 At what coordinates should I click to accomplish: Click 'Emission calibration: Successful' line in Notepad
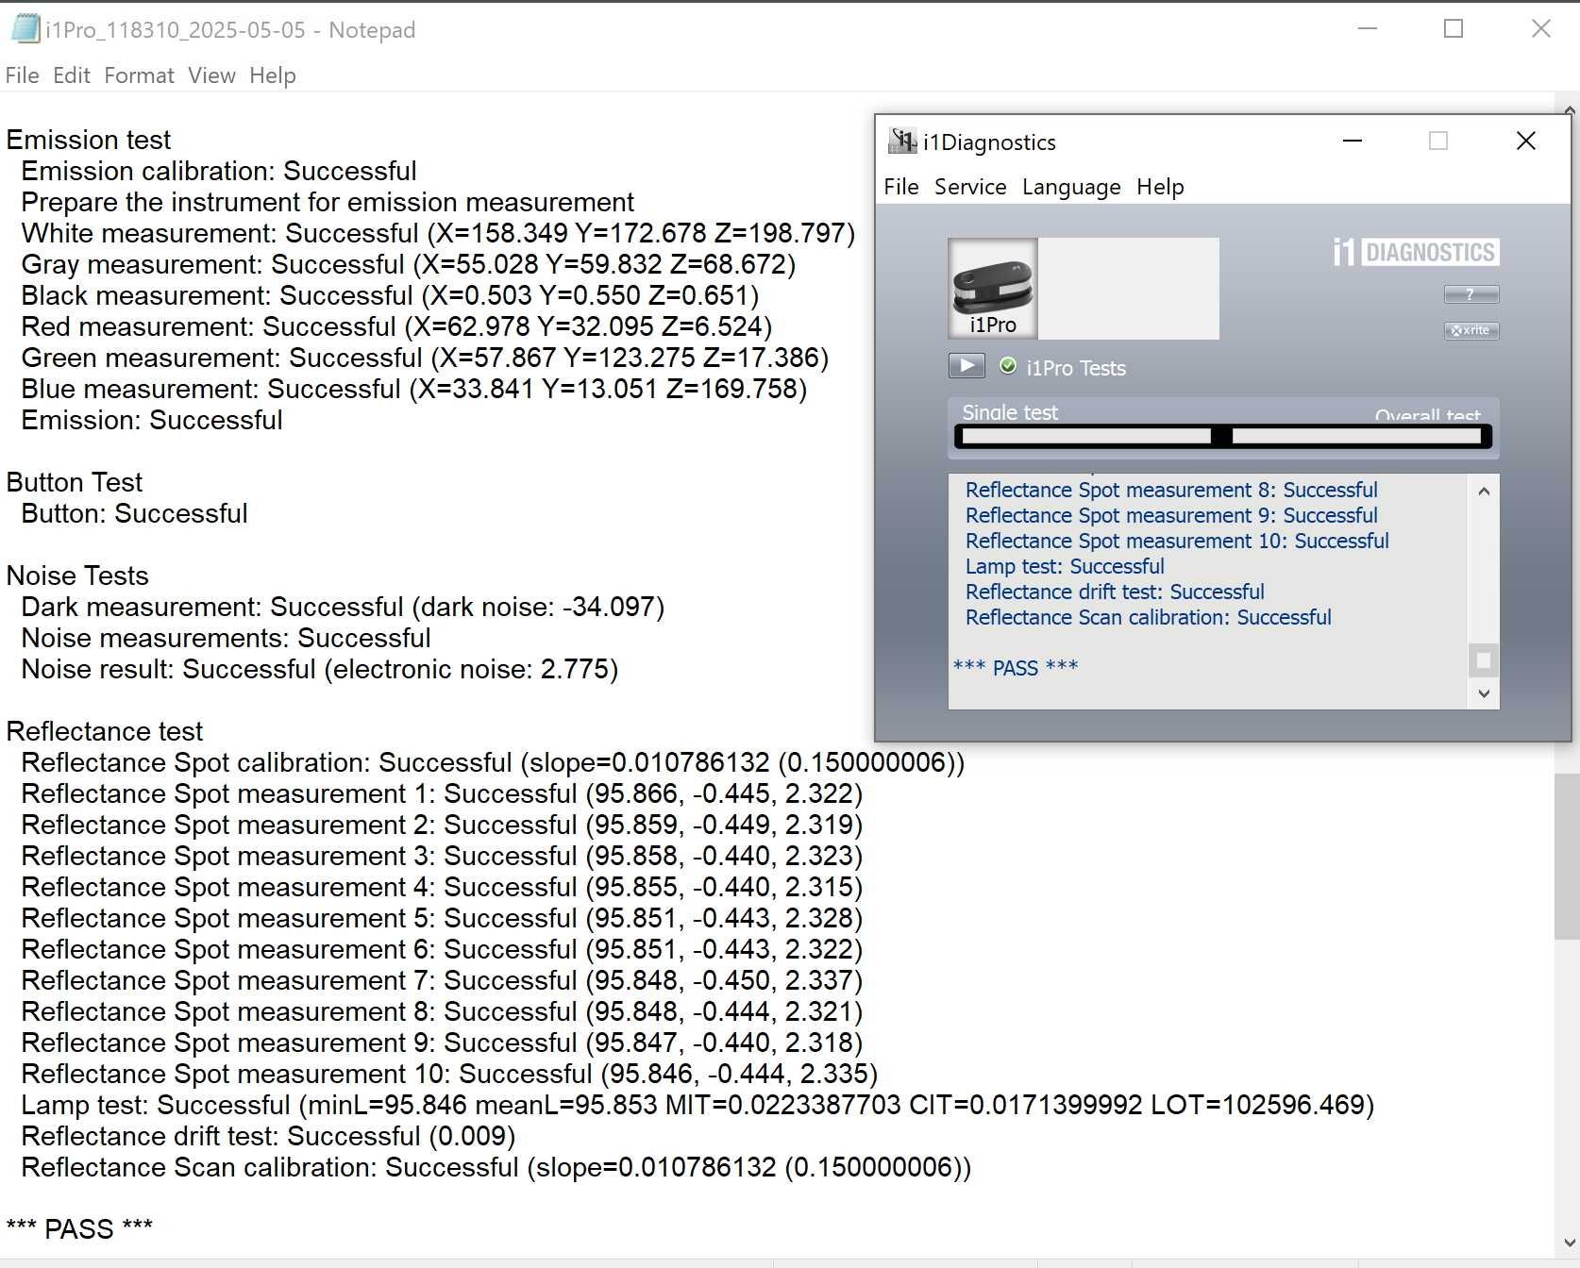[219, 171]
